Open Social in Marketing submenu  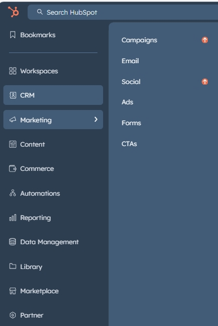131,82
